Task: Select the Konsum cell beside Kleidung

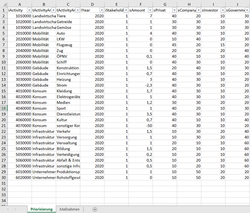Action: click(44, 91)
